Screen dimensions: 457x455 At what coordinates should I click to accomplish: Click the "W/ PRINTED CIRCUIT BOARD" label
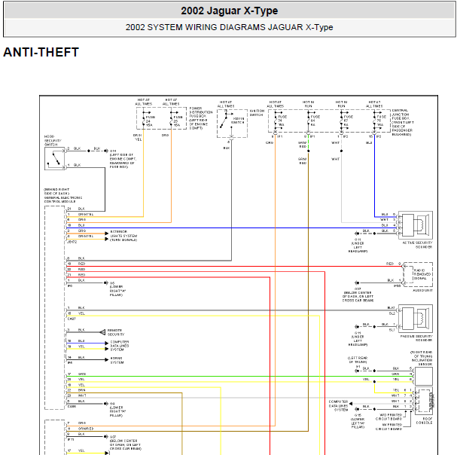click(389, 426)
